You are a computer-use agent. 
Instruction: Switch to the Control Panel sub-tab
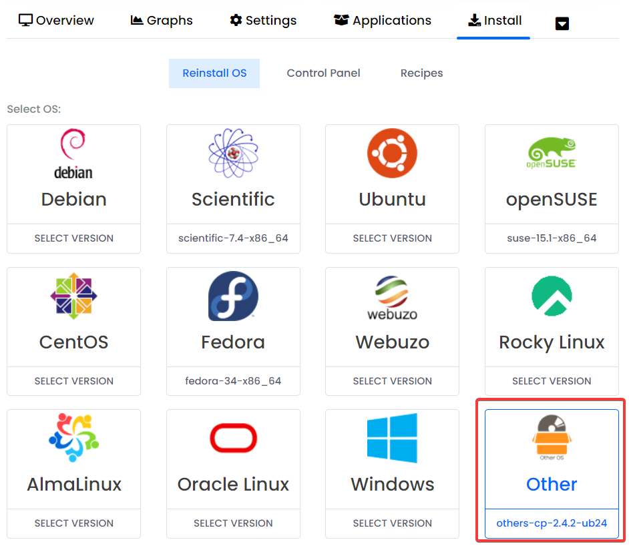click(x=323, y=73)
